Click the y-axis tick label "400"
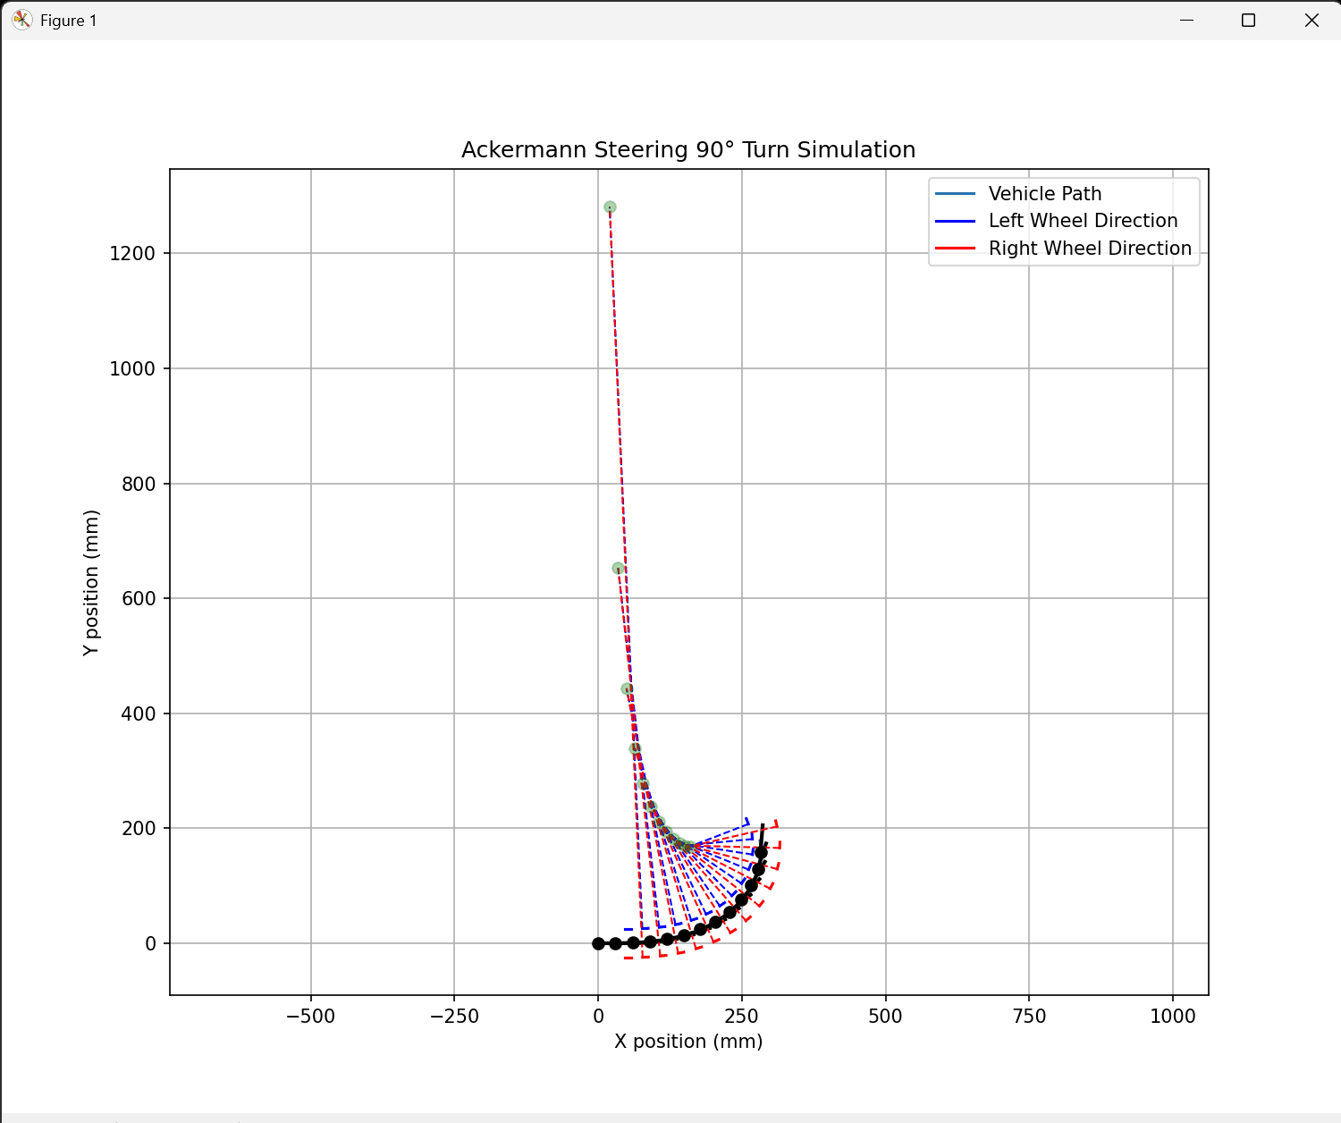The image size is (1341, 1123). click(139, 713)
